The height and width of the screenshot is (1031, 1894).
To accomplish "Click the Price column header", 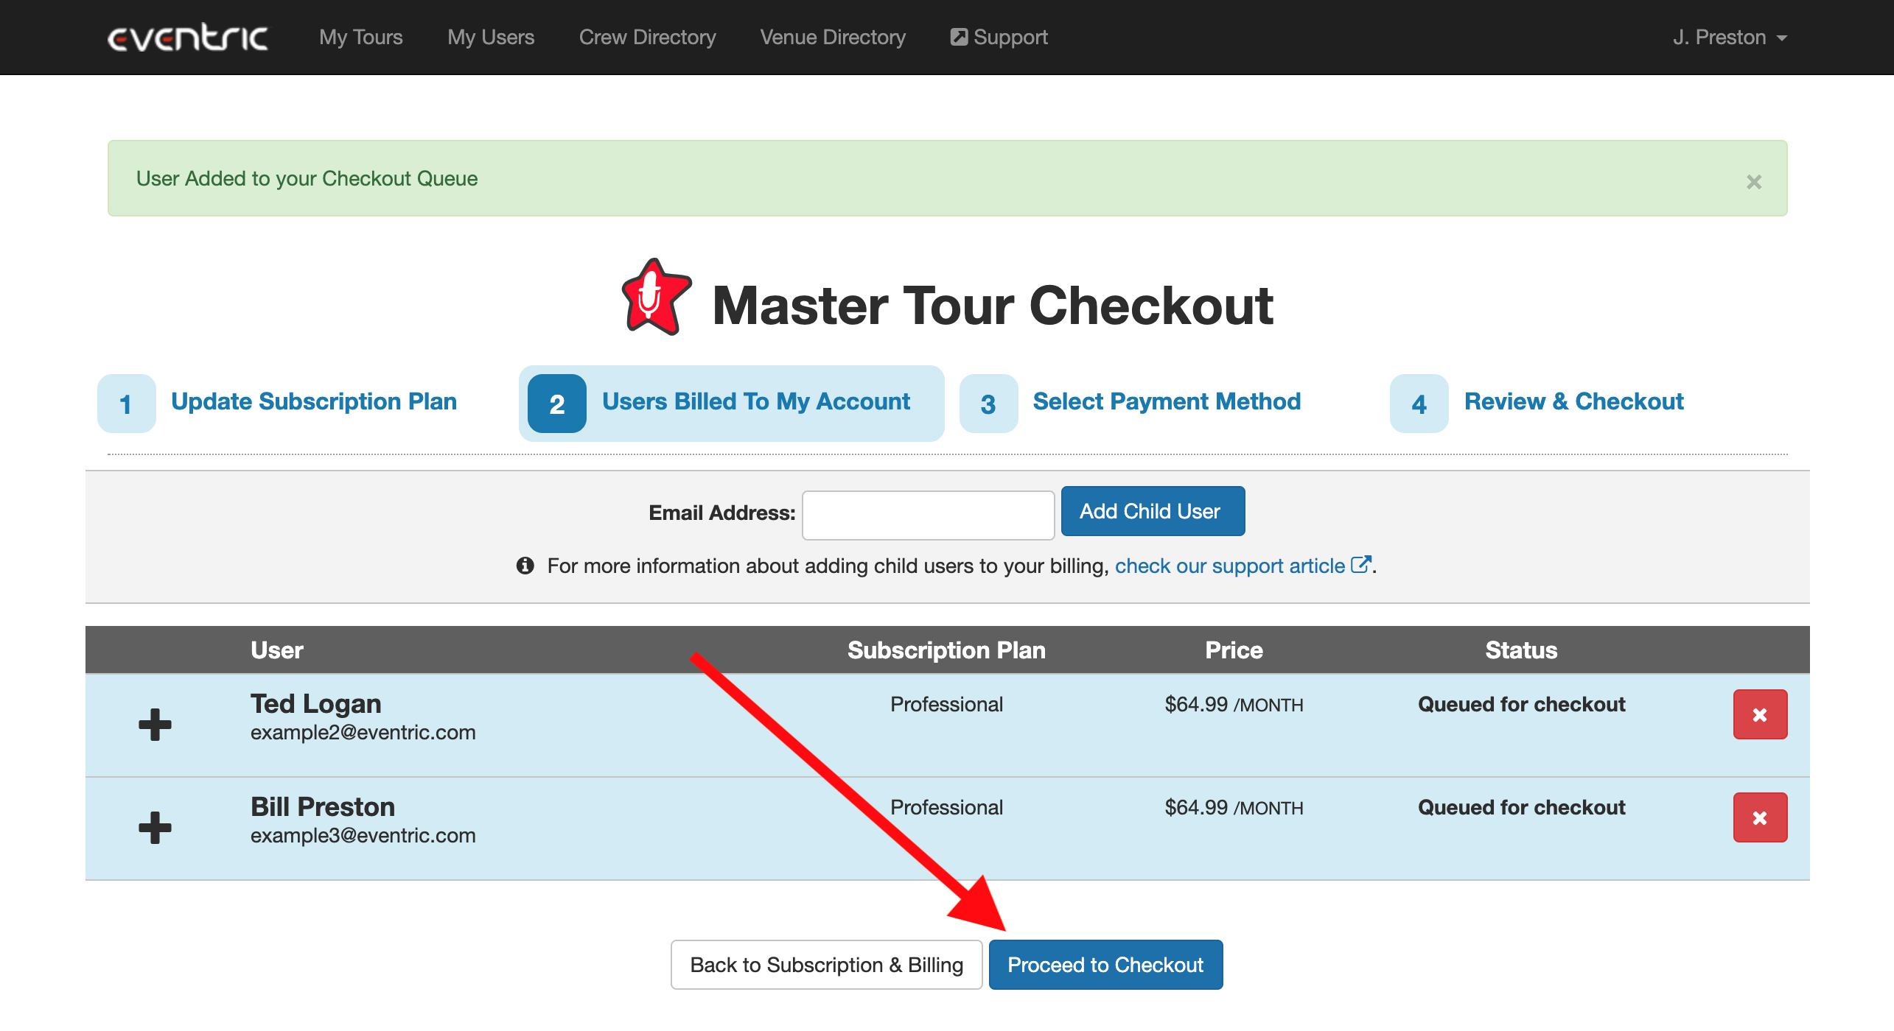I will point(1234,650).
